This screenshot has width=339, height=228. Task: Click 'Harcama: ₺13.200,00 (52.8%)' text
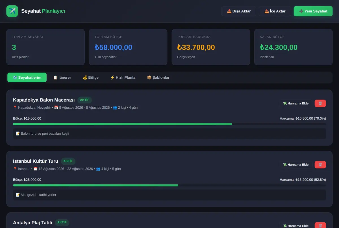tap(303, 180)
